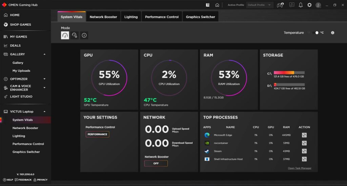Click the CPU column header in Top Processes
The width and height of the screenshot is (347, 186).
[256, 127]
